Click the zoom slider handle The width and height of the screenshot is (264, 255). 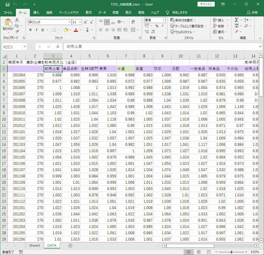(231, 252)
